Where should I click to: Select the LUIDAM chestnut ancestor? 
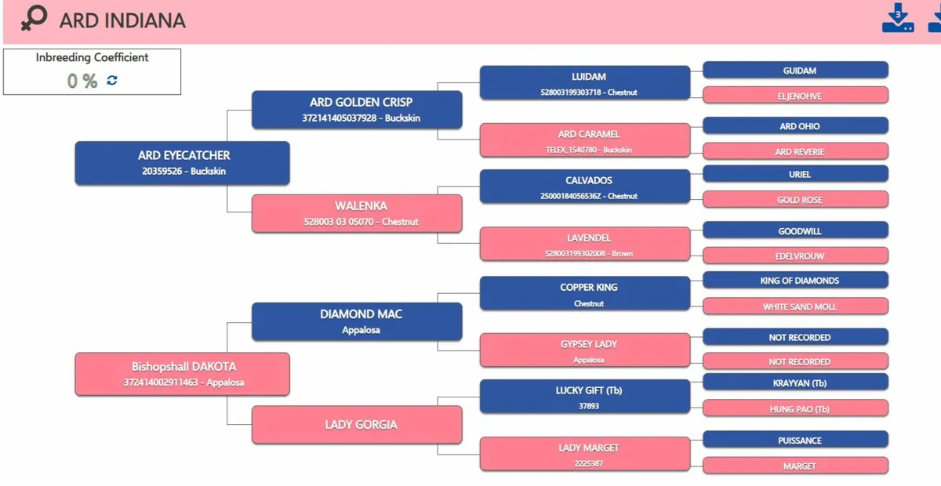coord(585,83)
